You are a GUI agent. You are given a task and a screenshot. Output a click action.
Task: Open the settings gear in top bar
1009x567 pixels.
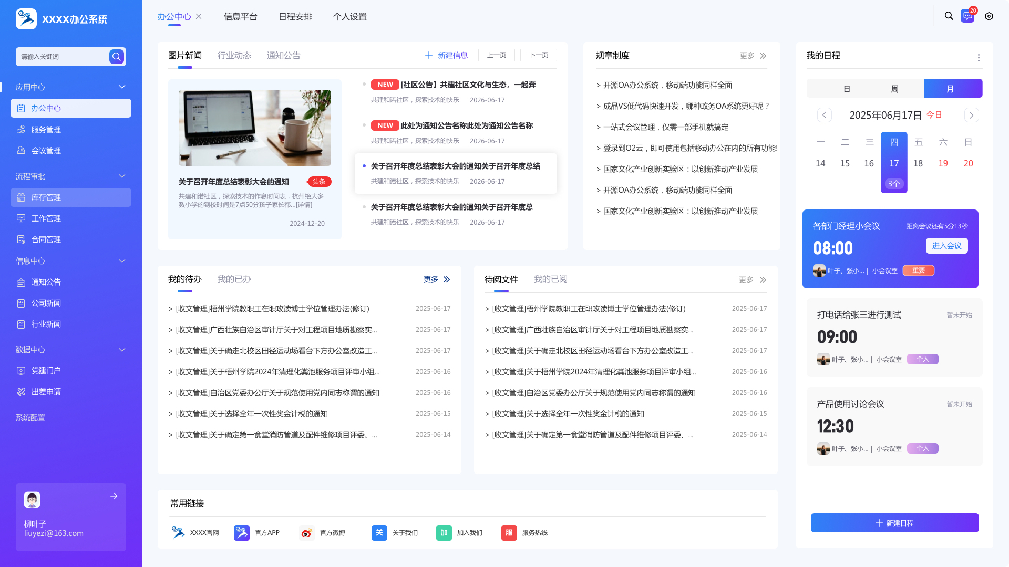pos(989,16)
